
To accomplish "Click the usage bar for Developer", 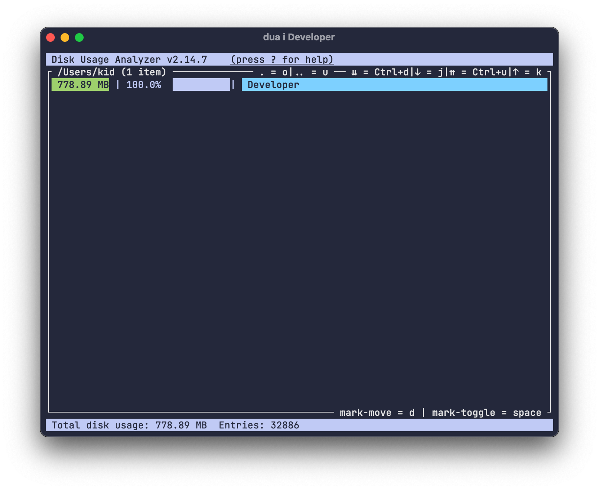I will [201, 85].
